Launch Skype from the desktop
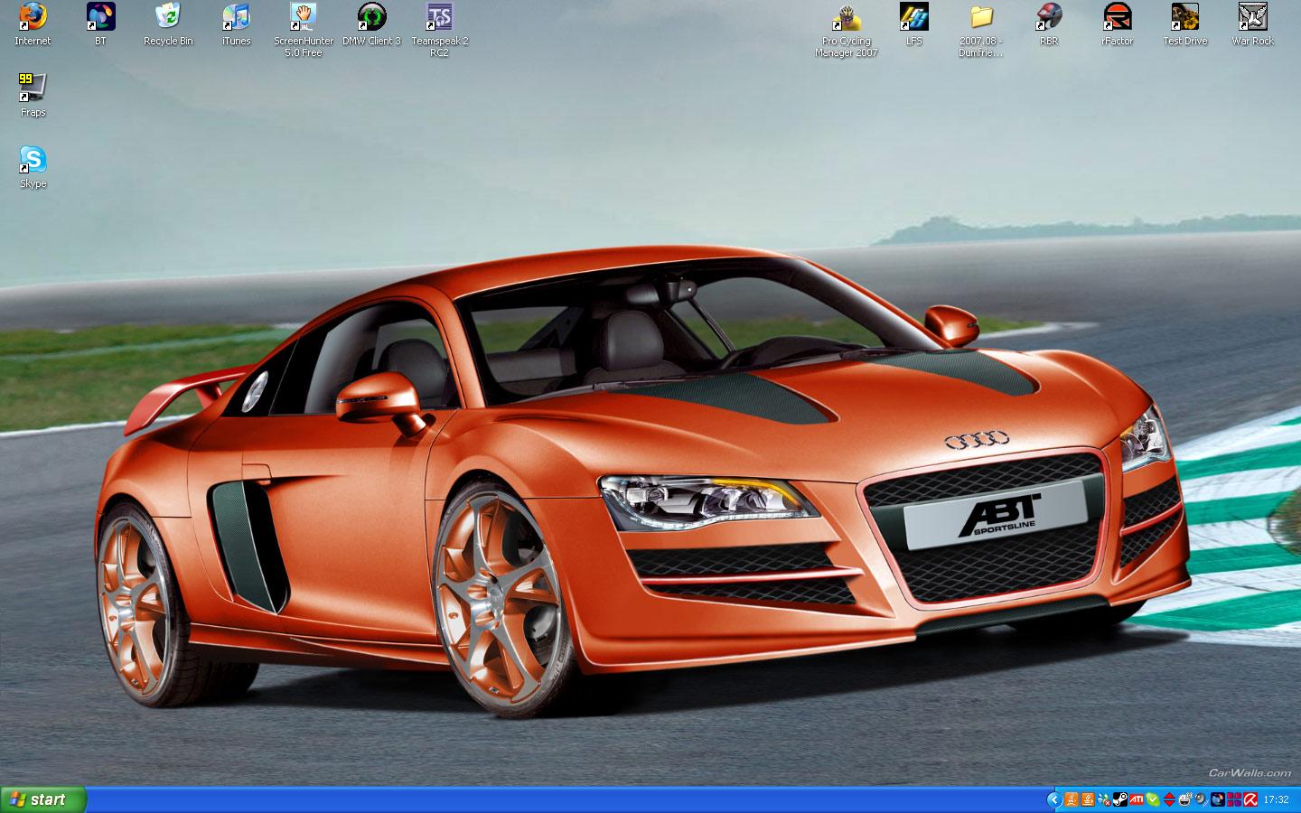 tap(33, 167)
